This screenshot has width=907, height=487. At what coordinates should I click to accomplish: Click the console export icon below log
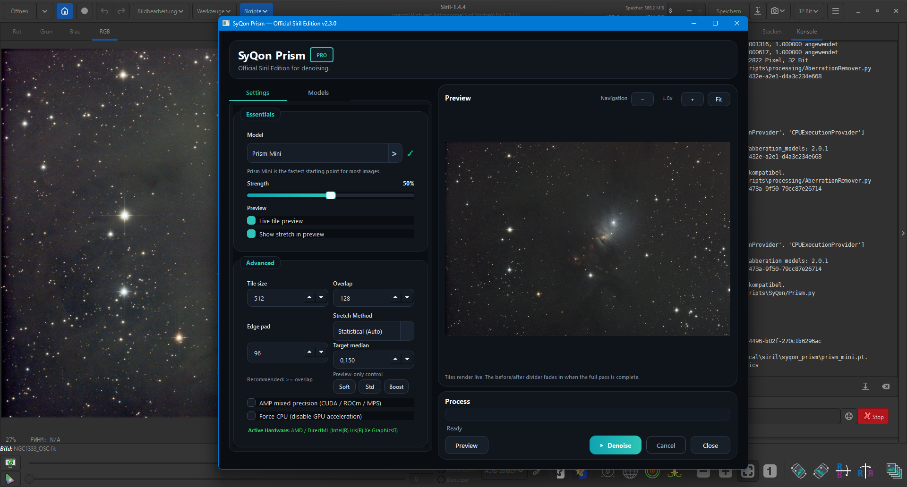[865, 386]
